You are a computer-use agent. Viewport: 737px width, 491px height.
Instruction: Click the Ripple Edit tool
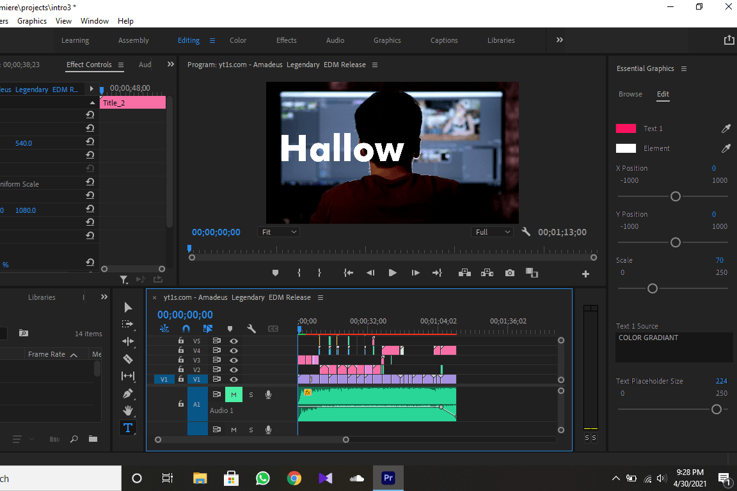tap(128, 341)
